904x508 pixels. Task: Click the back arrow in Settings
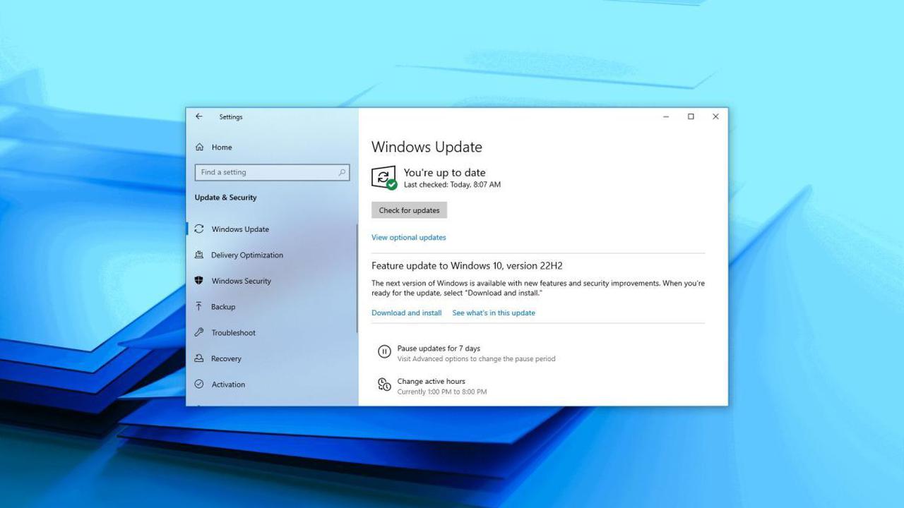(x=199, y=116)
